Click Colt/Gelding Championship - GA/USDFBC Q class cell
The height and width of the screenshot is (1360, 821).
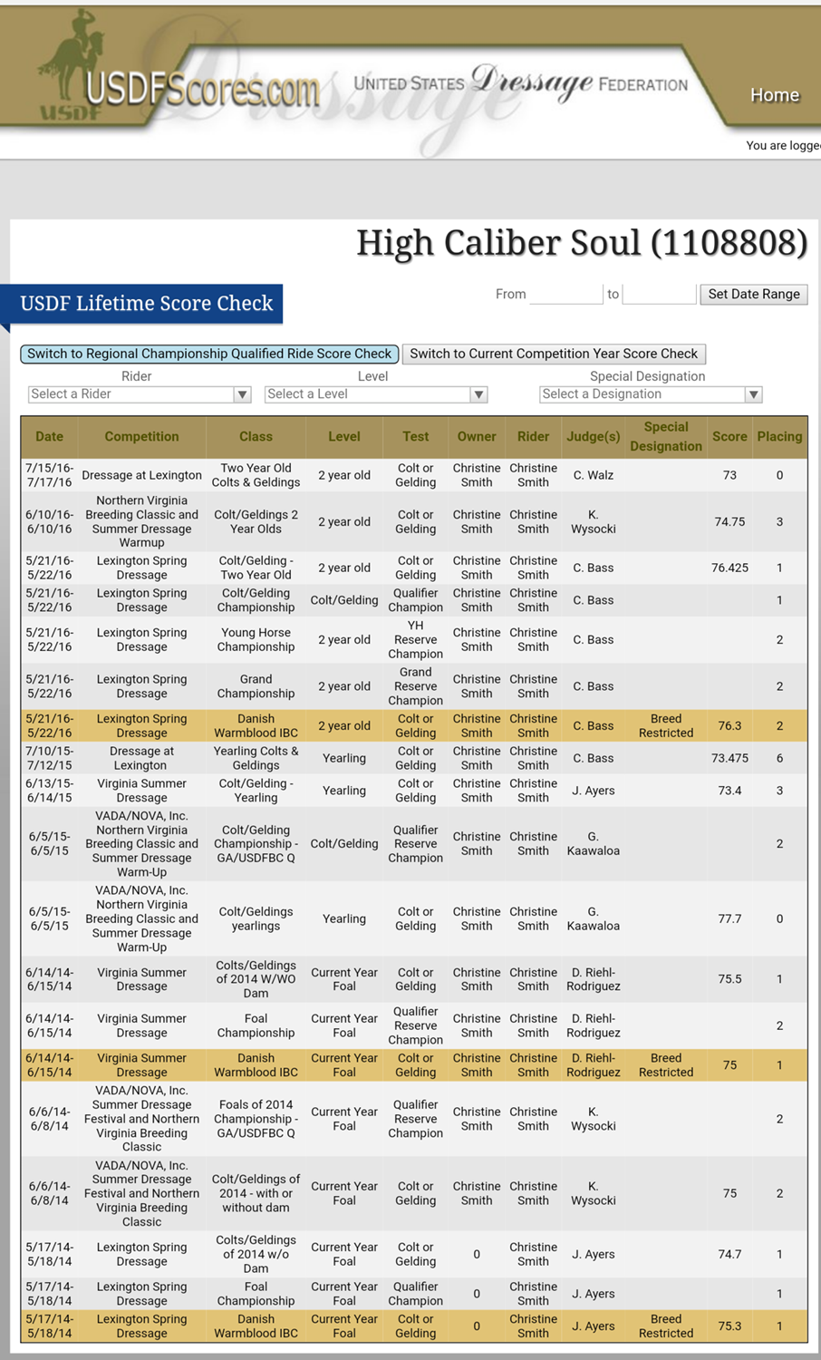256,844
